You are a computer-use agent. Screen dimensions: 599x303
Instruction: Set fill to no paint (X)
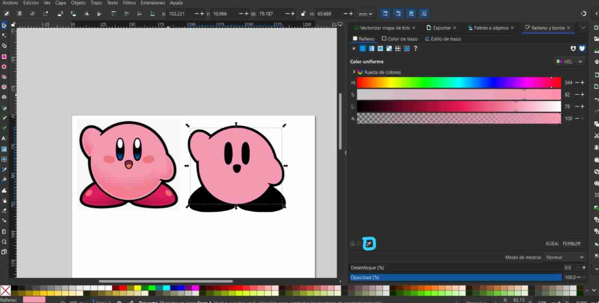[x=354, y=48]
